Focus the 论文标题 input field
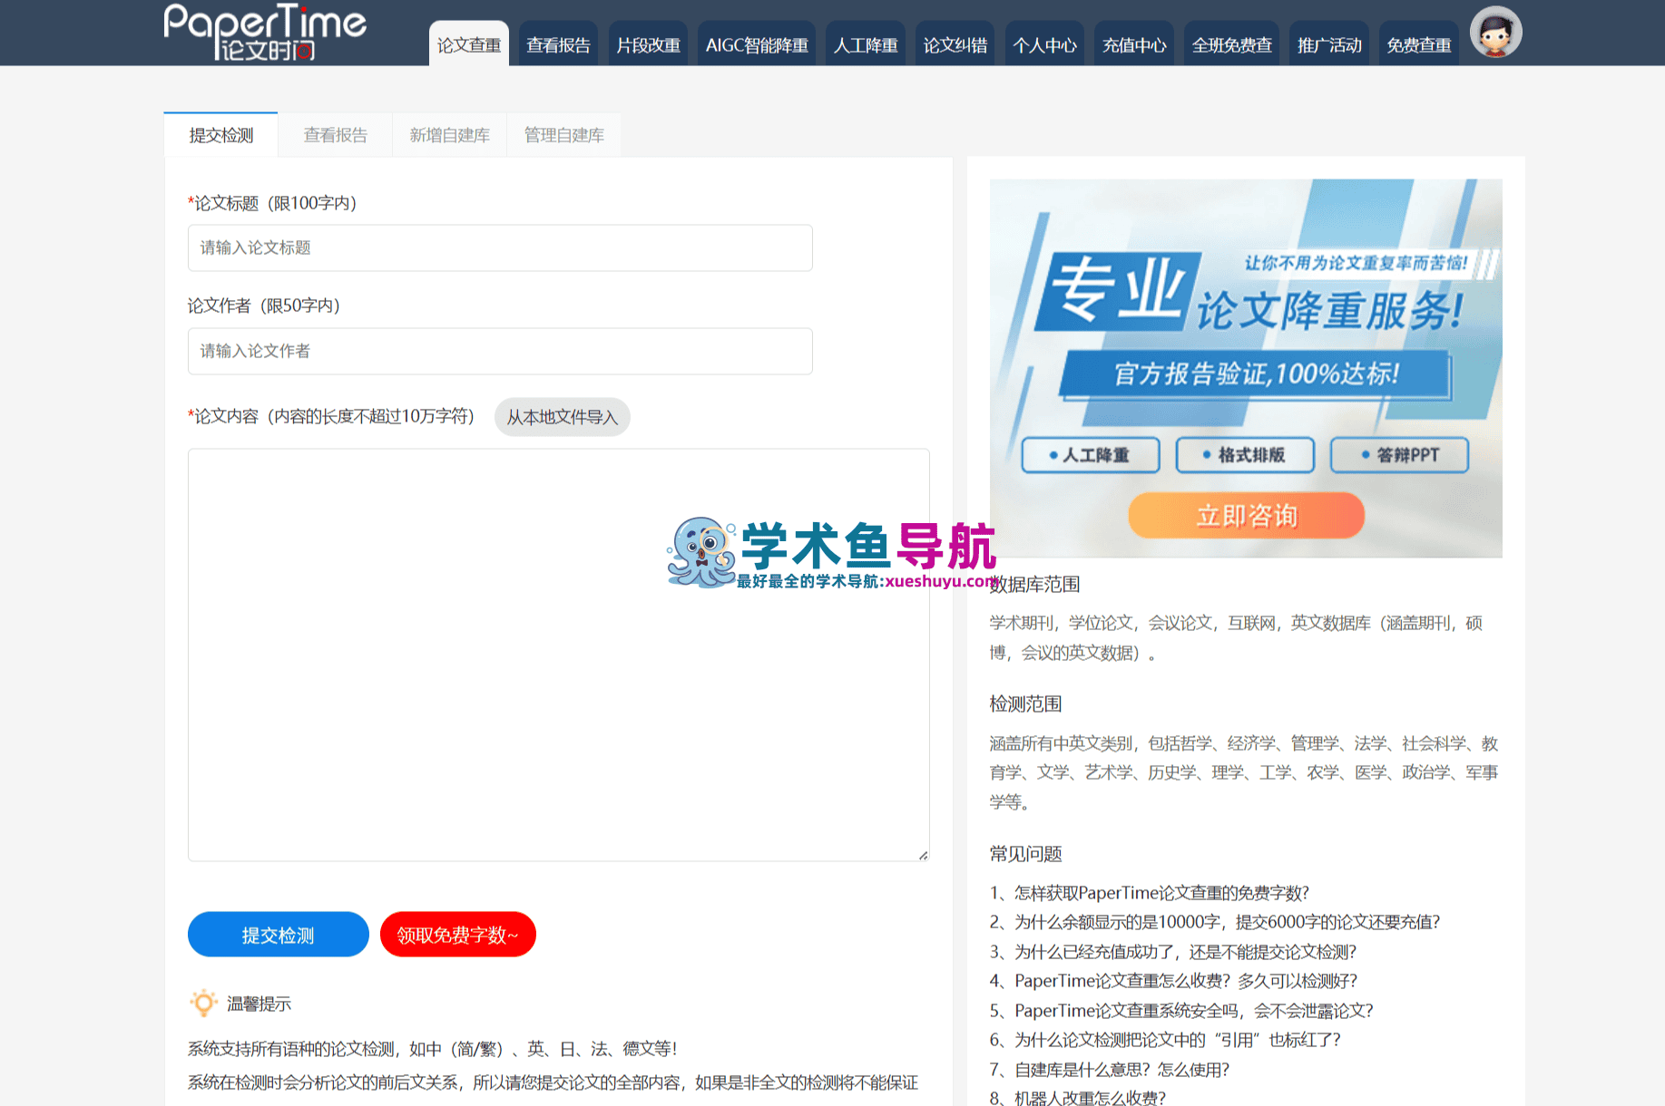1665x1106 pixels. (500, 247)
